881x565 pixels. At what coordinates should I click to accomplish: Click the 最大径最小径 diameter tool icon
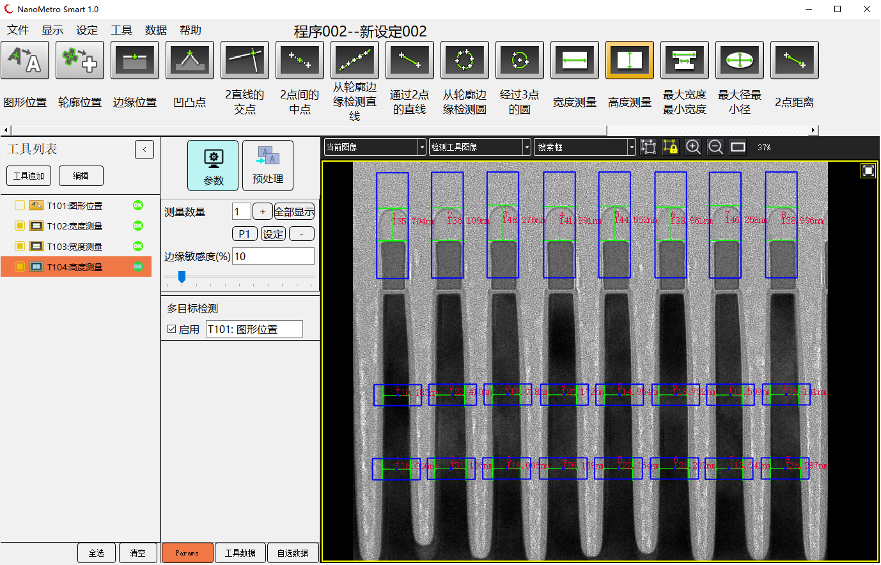(x=740, y=61)
